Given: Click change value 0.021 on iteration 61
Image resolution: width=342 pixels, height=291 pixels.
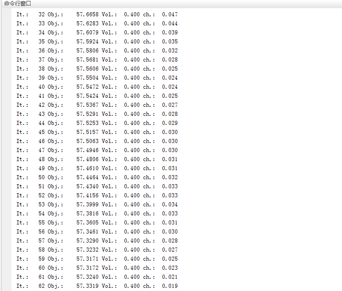Looking at the screenshot, I should pos(170,277).
